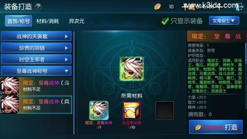247x139 pixels.
Task: Tap the 元旦幸运券 ticket material icon
Action: pos(131,110)
